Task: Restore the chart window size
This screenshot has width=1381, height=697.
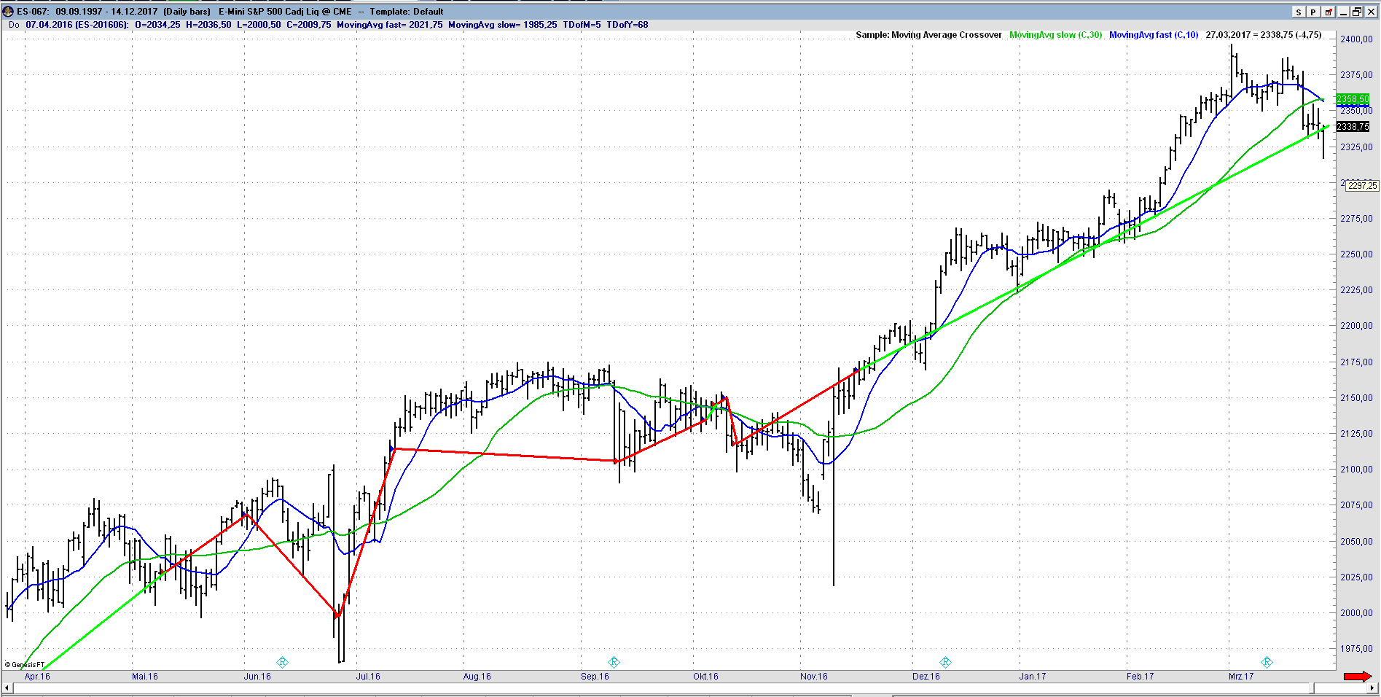Action: point(1357,12)
